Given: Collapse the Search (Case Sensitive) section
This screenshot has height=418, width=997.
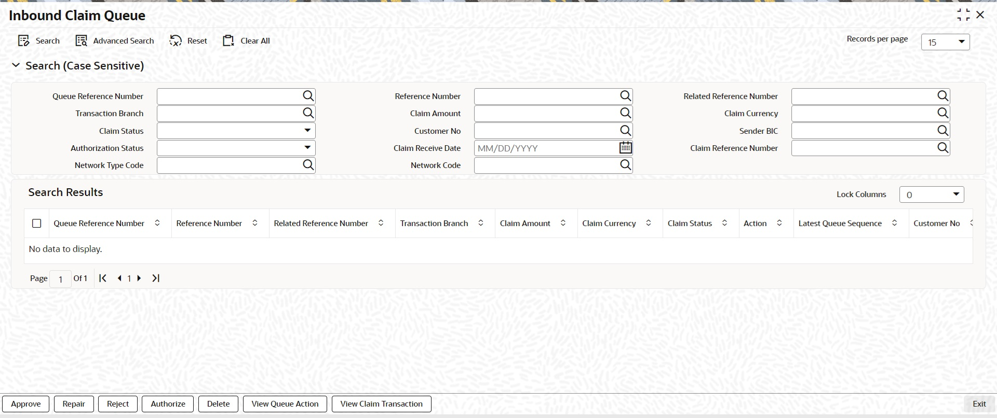Looking at the screenshot, I should (x=16, y=65).
